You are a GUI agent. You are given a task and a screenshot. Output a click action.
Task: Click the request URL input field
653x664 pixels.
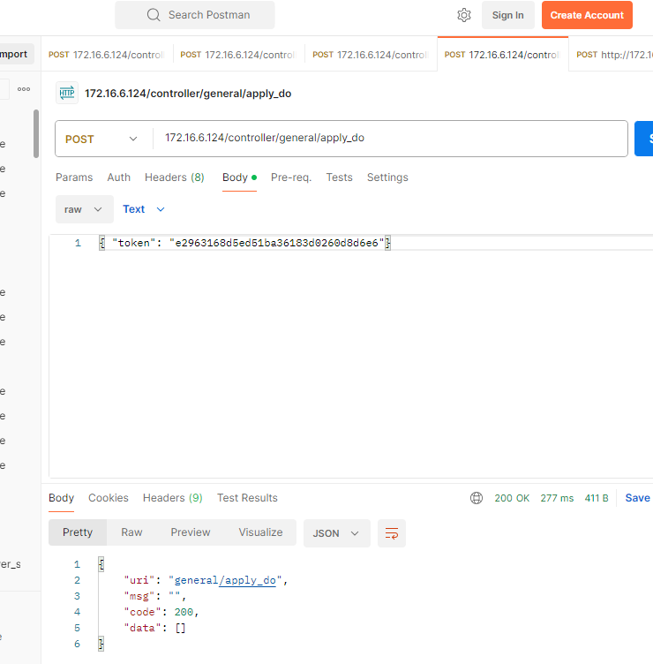[389, 138]
